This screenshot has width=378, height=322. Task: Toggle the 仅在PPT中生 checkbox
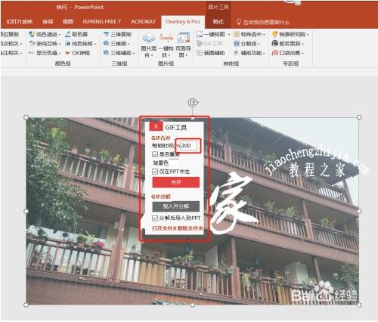(155, 172)
